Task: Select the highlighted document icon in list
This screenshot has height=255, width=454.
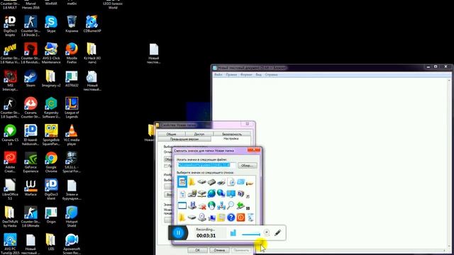Action: tap(182, 182)
